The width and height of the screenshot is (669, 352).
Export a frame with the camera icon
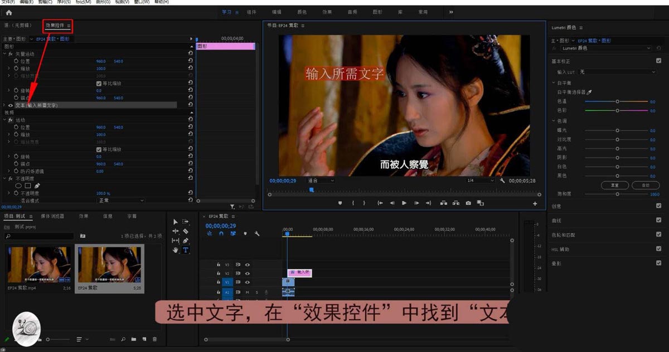[468, 203]
